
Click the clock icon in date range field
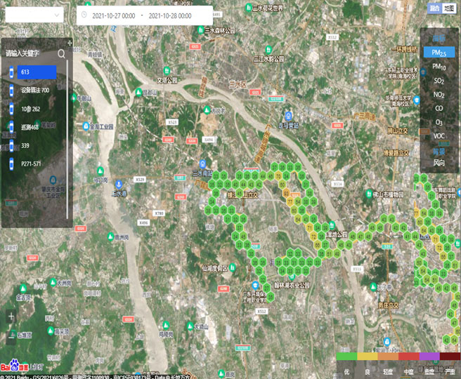click(x=84, y=15)
